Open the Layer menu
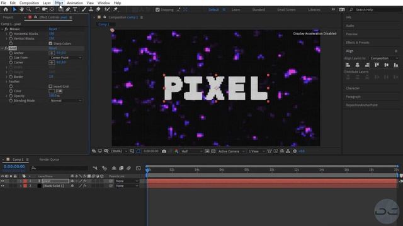403x226 pixels. click(x=47, y=3)
